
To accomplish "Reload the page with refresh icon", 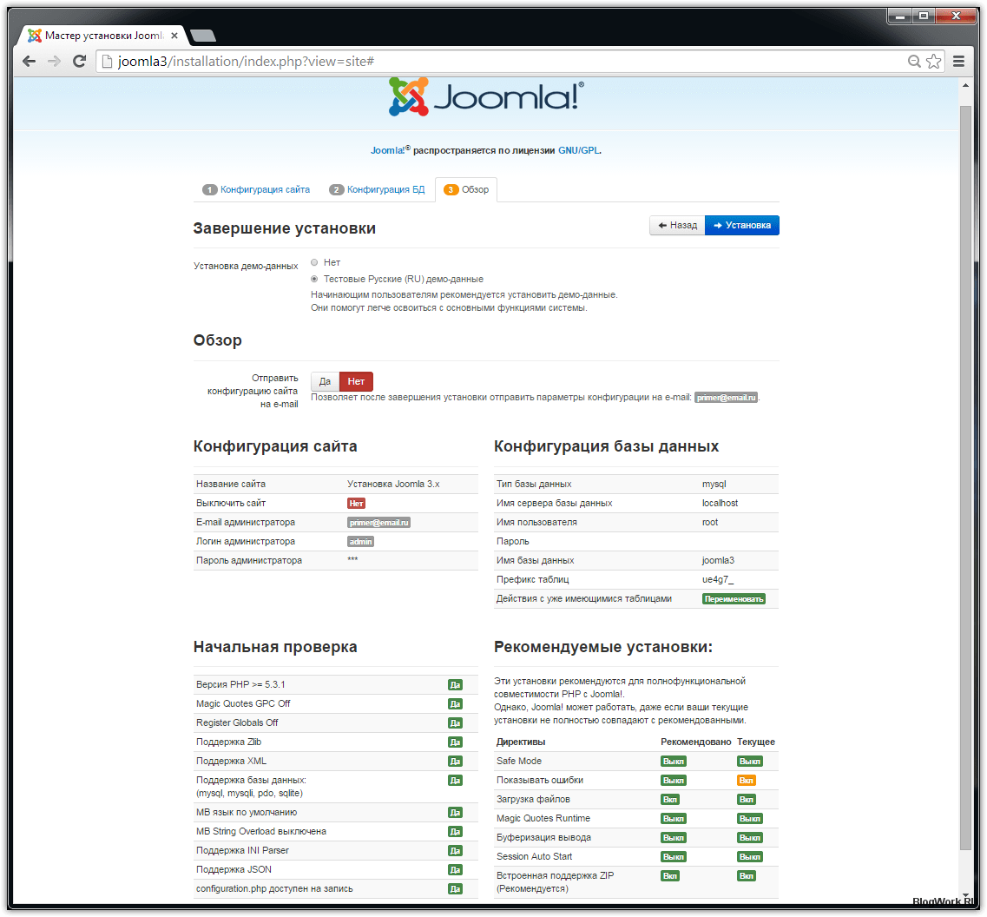I will point(79,61).
